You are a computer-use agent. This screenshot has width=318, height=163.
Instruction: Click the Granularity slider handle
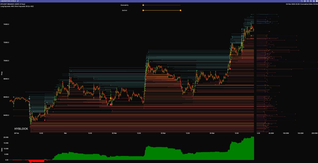point(143,5)
